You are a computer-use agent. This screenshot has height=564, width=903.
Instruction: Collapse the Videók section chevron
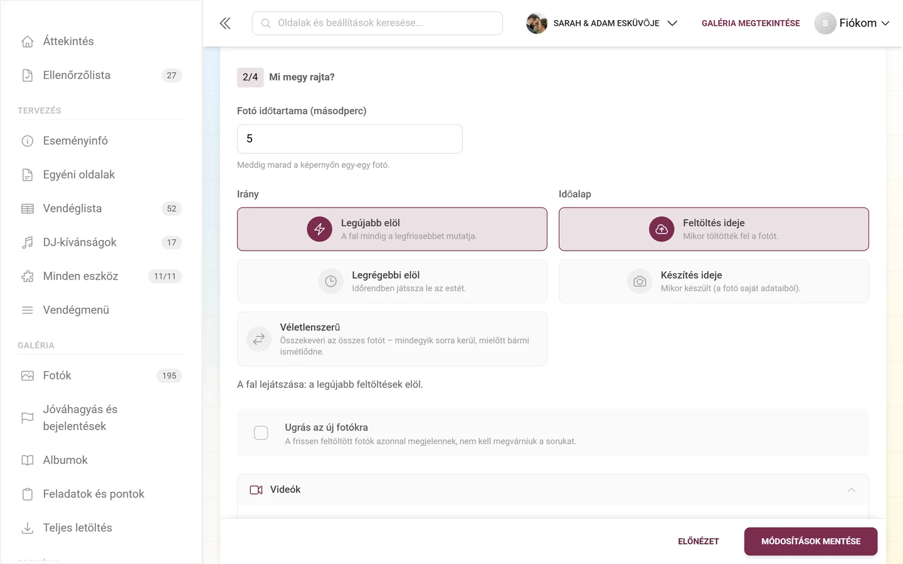pyautogui.click(x=851, y=490)
